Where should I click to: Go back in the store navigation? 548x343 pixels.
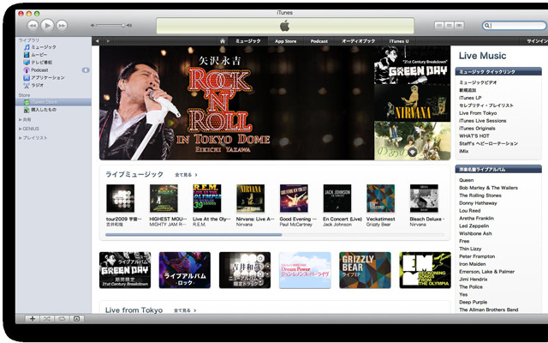pyautogui.click(x=97, y=41)
